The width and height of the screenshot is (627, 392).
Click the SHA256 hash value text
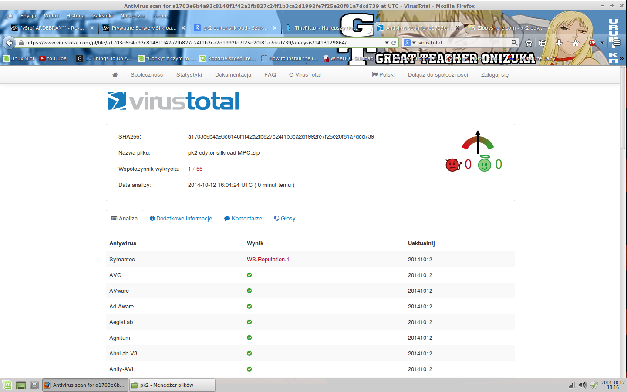pyautogui.click(x=281, y=137)
